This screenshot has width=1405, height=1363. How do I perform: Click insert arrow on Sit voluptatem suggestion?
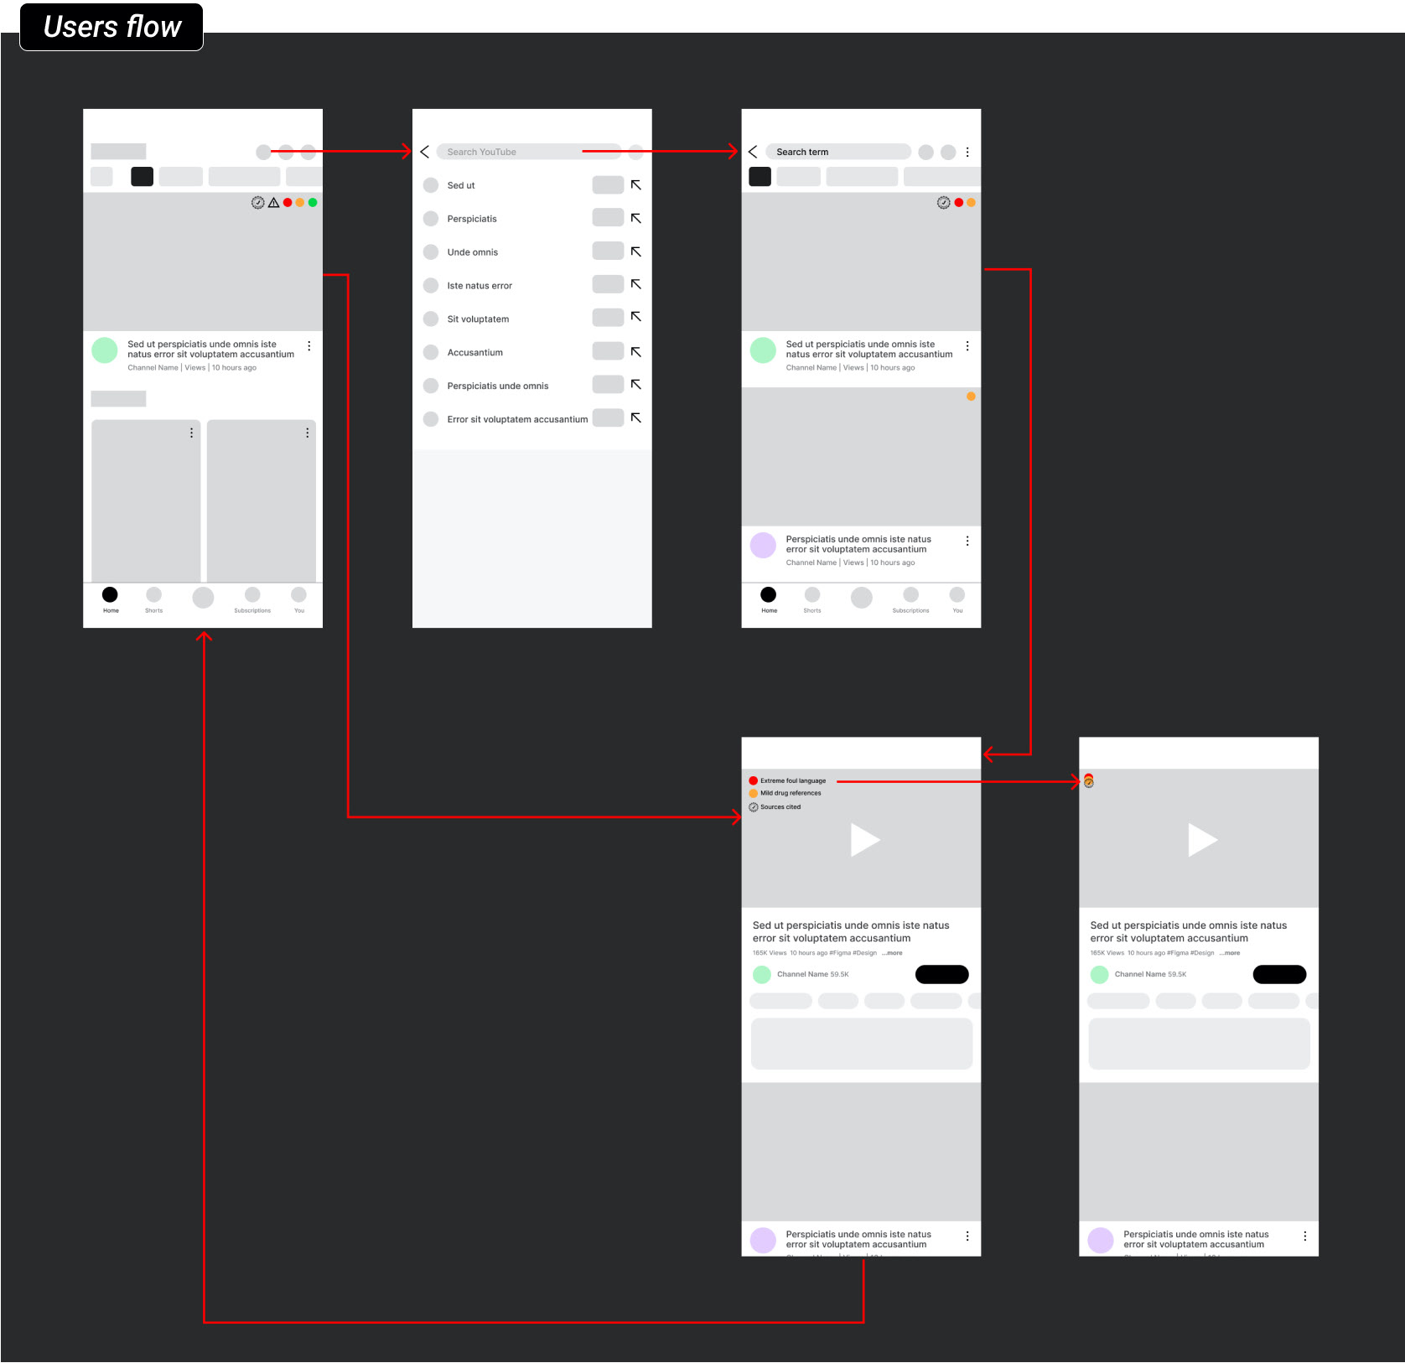click(x=636, y=317)
